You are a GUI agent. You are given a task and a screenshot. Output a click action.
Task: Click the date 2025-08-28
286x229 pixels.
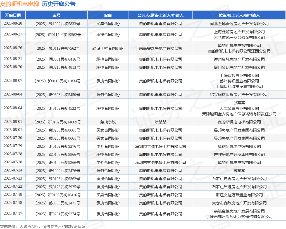tap(13, 23)
